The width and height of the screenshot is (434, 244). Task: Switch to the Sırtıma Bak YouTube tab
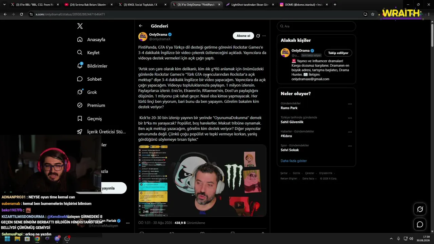(x=88, y=5)
